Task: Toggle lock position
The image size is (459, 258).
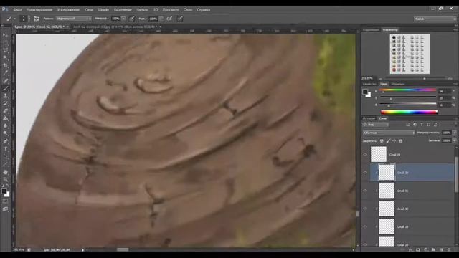Action: click(x=394, y=141)
